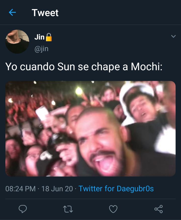Tap the tweet text about Sun and Mochi

coord(84,67)
